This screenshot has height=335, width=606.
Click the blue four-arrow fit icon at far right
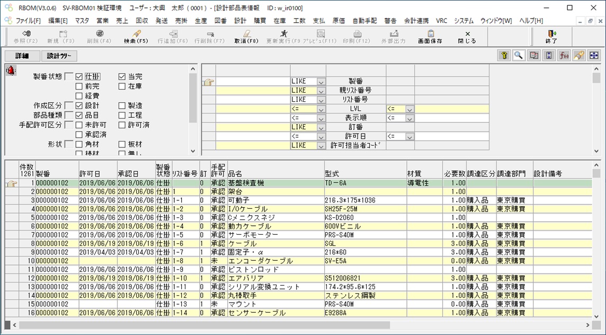(x=593, y=55)
